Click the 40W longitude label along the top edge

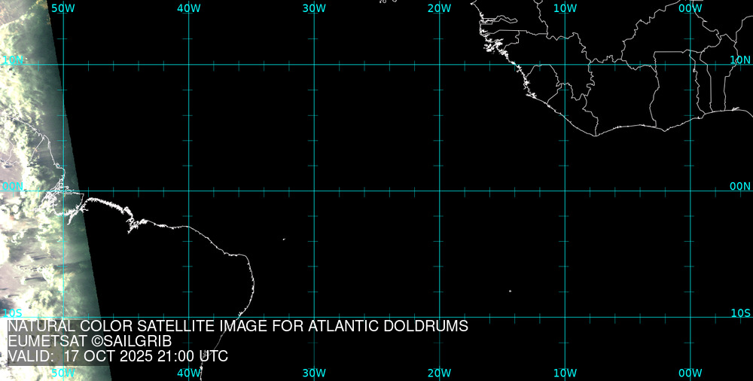(188, 8)
